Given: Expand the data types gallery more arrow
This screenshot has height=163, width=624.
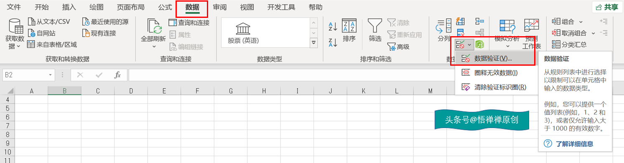Looking at the screenshot, I should (313, 42).
